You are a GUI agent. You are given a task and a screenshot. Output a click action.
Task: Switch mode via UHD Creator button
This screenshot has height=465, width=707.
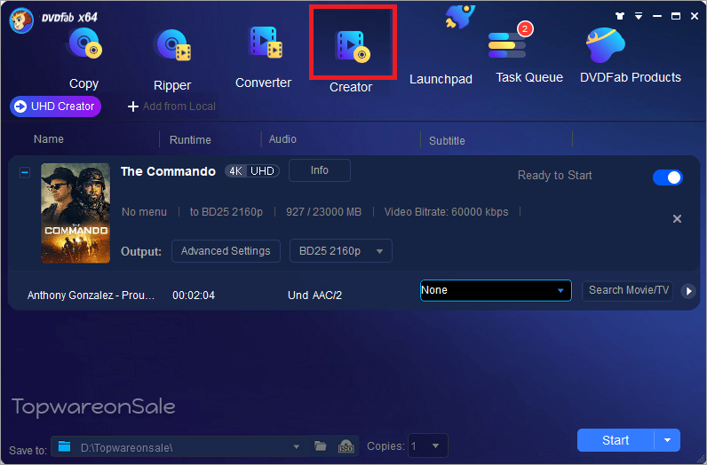(x=55, y=106)
